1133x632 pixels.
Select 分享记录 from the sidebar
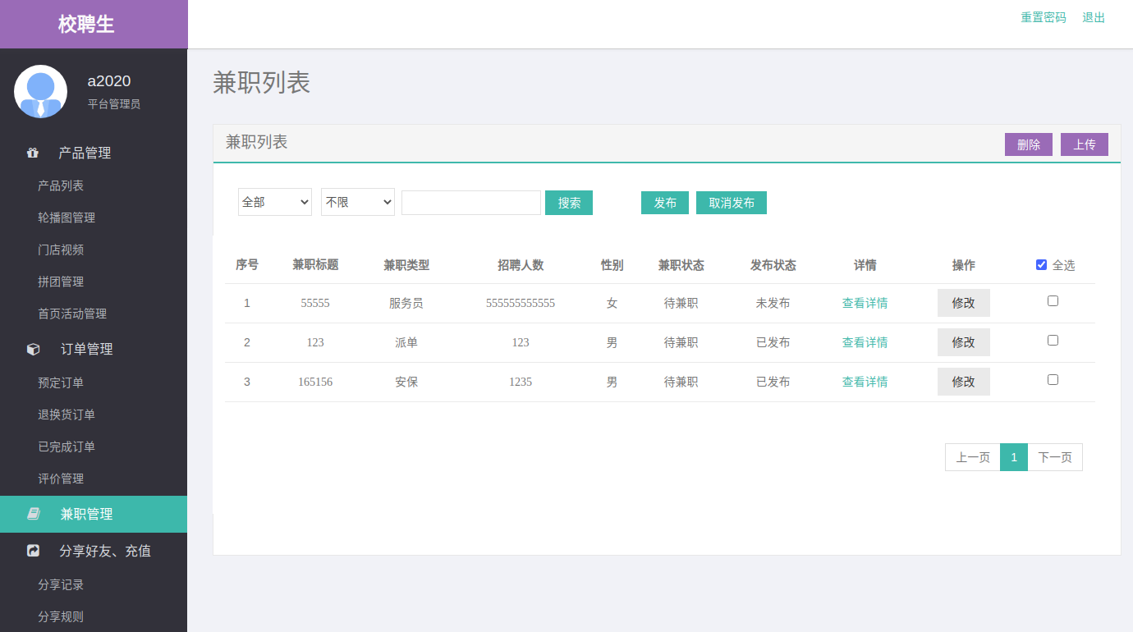pos(61,584)
